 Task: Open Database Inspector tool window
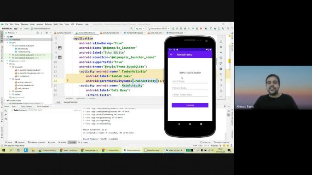point(36,142)
